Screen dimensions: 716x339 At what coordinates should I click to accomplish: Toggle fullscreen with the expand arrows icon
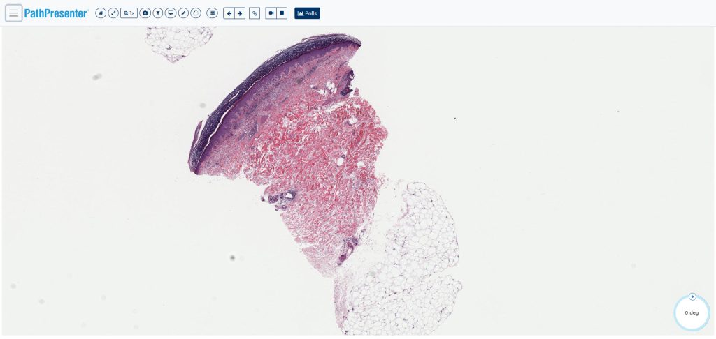point(113,13)
